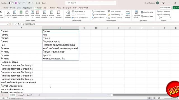Image resolution: width=179 pixels, height=100 pixels.
Task: Open the Developer tab
Action: point(67,8)
